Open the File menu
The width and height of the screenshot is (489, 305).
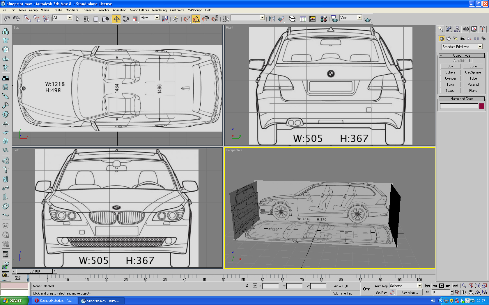(x=4, y=10)
